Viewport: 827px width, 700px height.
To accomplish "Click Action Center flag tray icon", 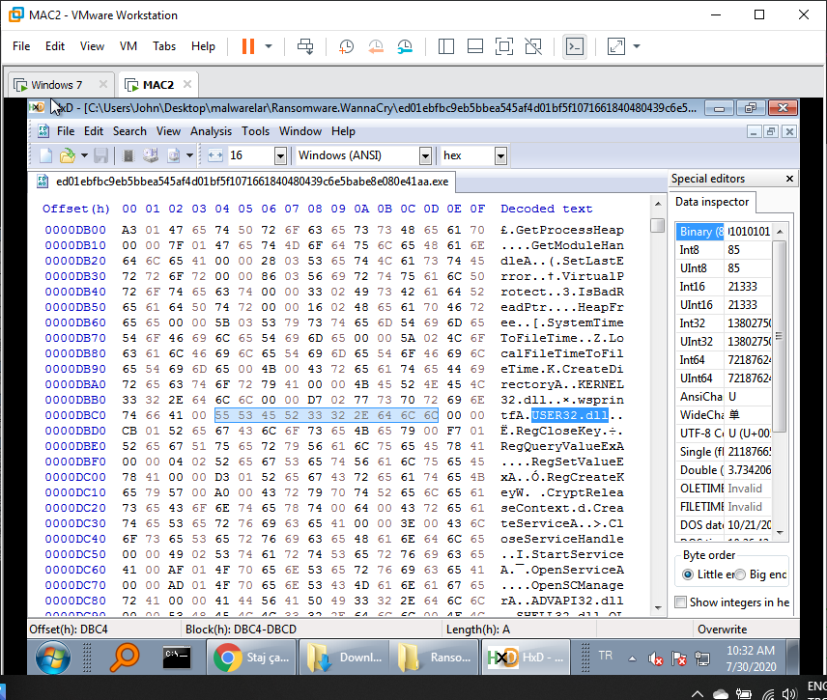I will [679, 658].
